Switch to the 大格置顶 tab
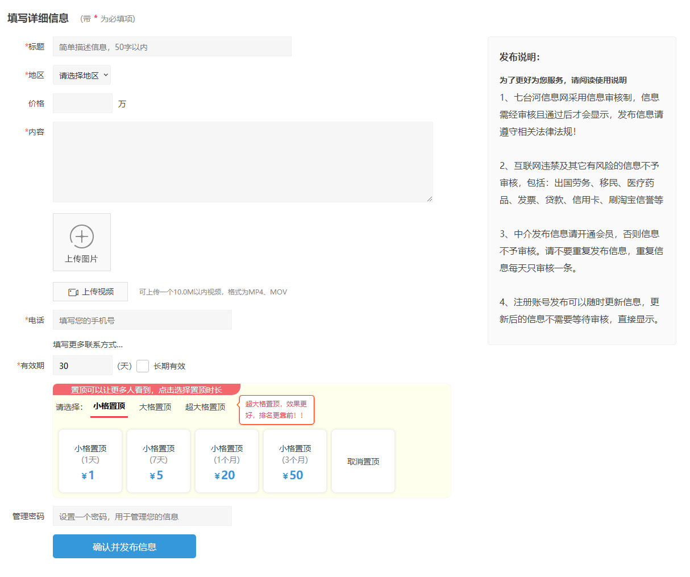 coord(155,407)
